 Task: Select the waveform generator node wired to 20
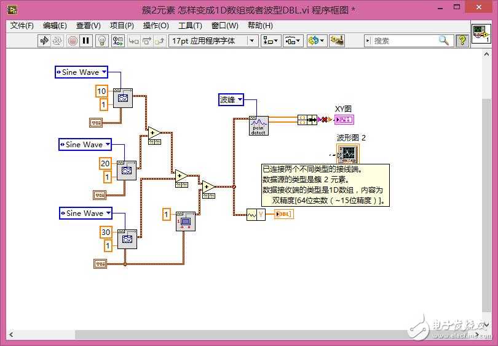pyautogui.click(x=127, y=171)
